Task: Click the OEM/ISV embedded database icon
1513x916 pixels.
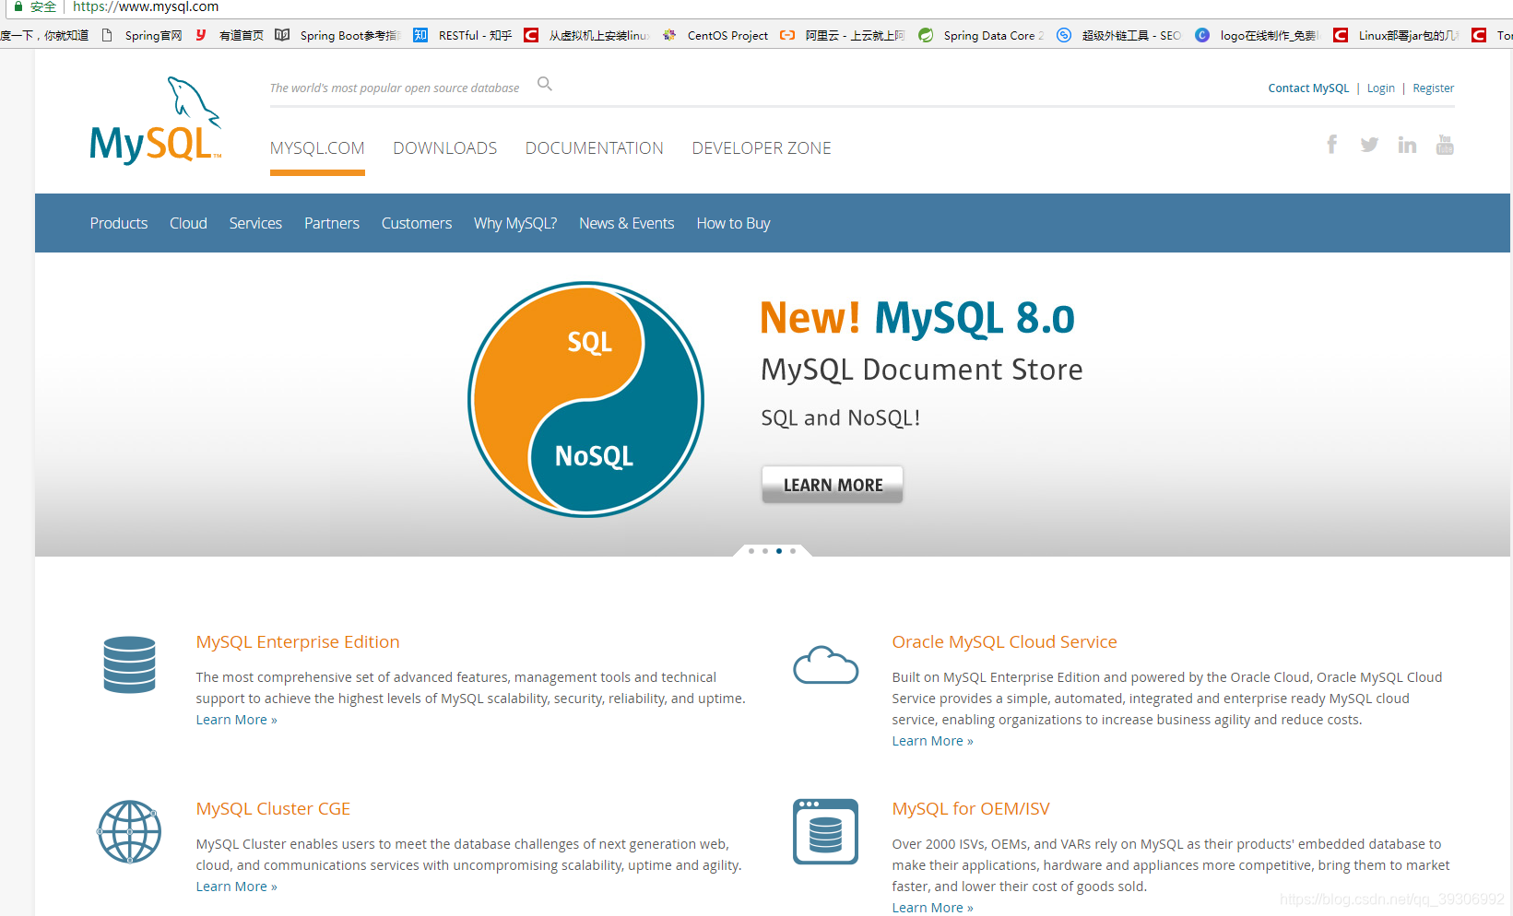Action: pyautogui.click(x=826, y=831)
